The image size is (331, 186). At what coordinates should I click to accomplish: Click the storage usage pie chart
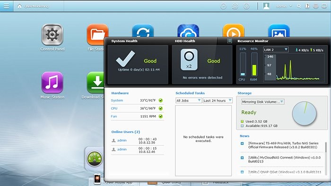pyautogui.click(x=304, y=114)
